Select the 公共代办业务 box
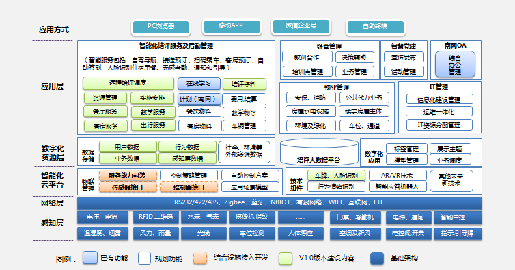 364,98
